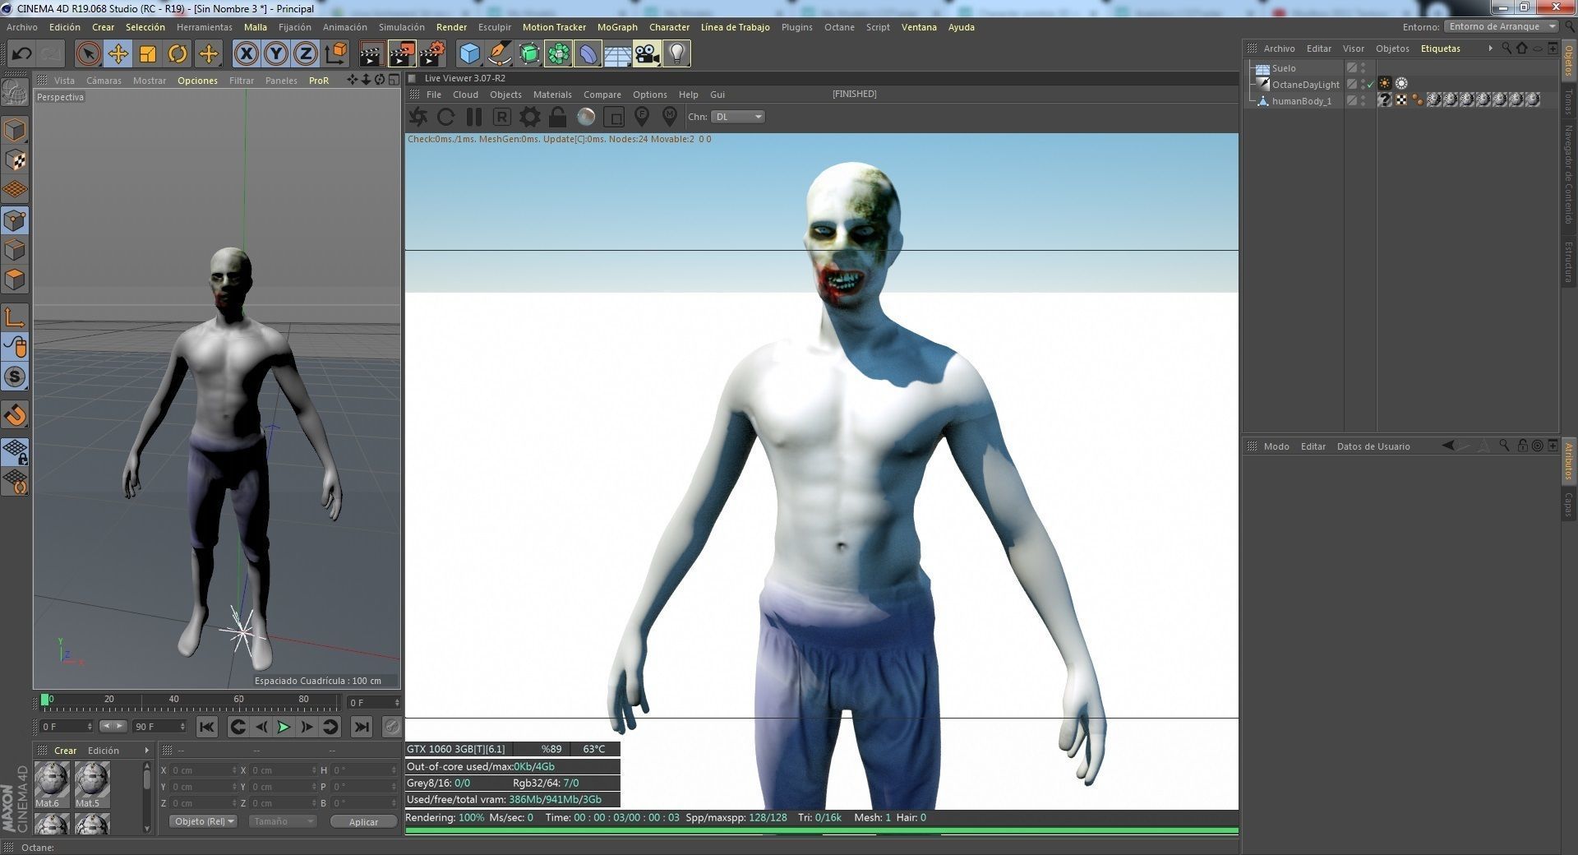Screen dimensions: 1578x855
Task: Click the Undo arrow icon
Action: point(22,54)
